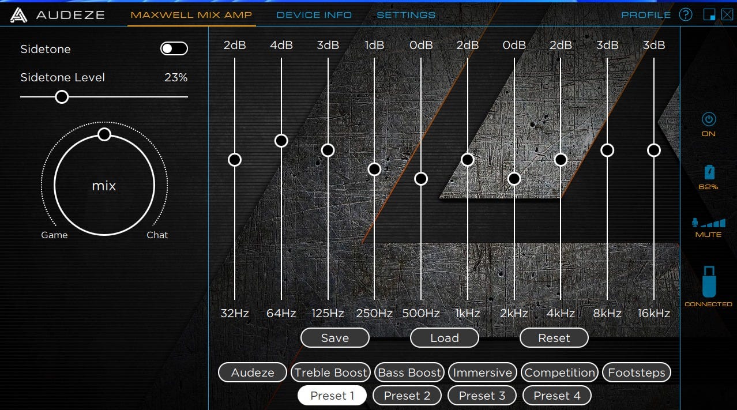
Task: Open the SETTINGS tab
Action: 405,15
